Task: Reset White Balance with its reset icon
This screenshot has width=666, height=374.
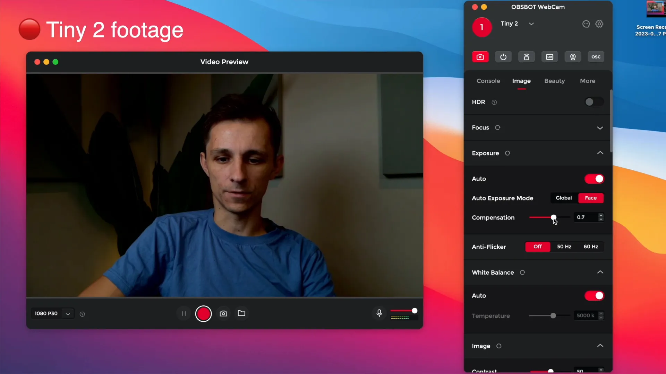Action: 522,273
